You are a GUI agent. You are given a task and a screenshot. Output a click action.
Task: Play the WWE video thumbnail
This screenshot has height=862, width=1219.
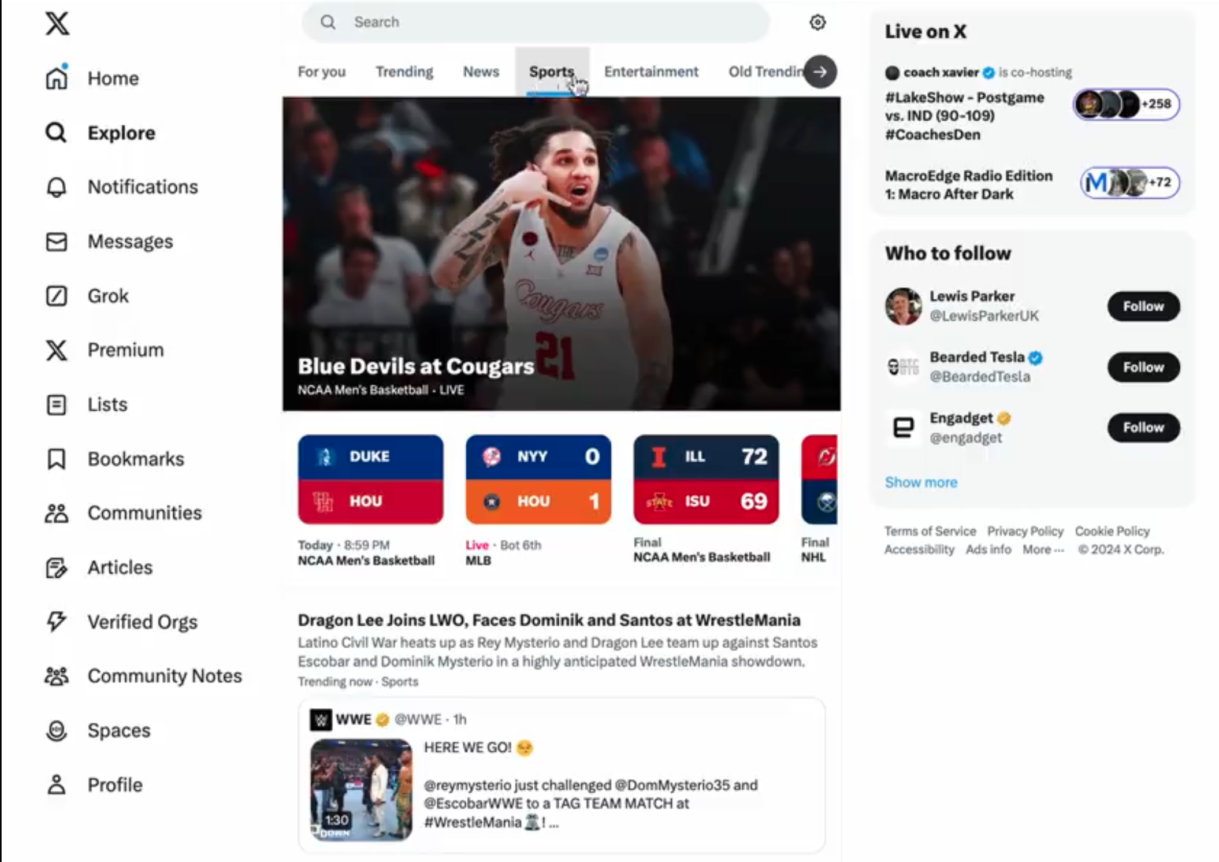361,789
